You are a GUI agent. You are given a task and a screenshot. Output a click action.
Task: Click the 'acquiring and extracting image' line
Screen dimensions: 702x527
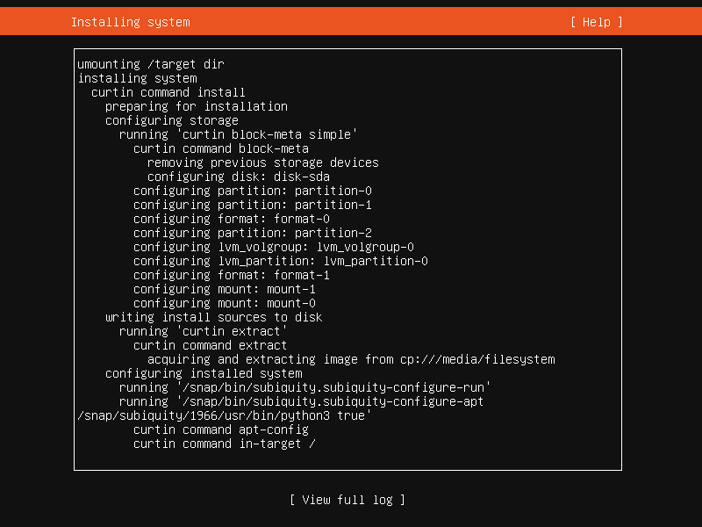[x=351, y=359]
